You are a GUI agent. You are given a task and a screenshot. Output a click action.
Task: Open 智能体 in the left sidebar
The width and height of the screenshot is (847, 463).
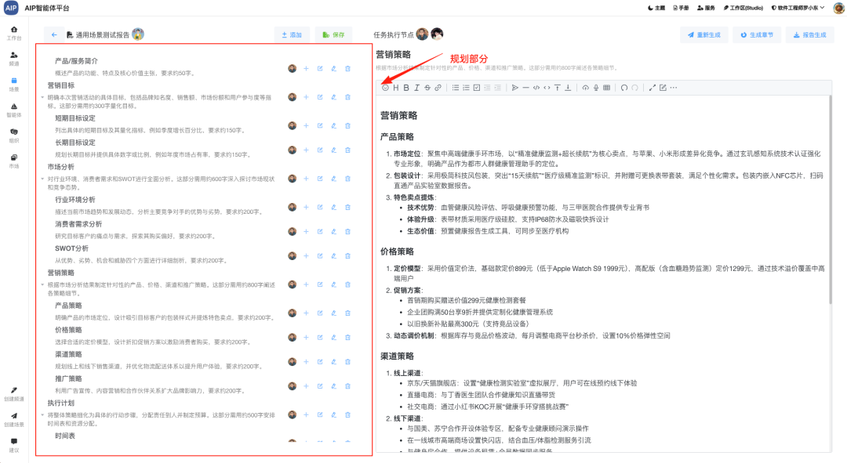pos(14,110)
